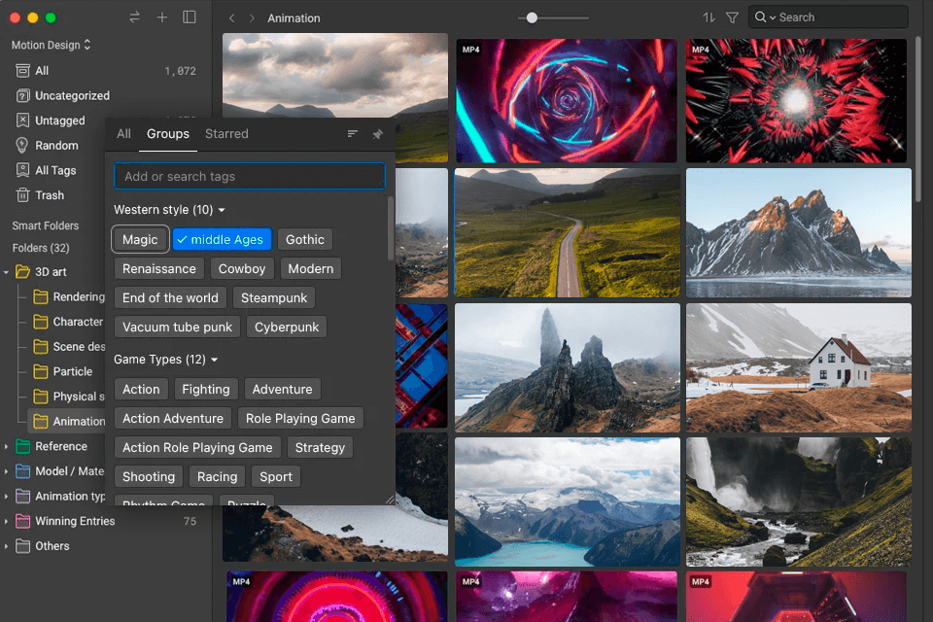Click the Add or search tags field
Screen dimensions: 933x622
(250, 176)
